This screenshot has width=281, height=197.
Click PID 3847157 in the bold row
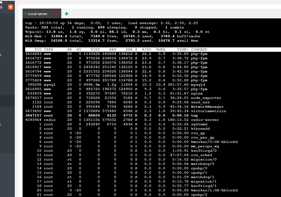(33, 115)
